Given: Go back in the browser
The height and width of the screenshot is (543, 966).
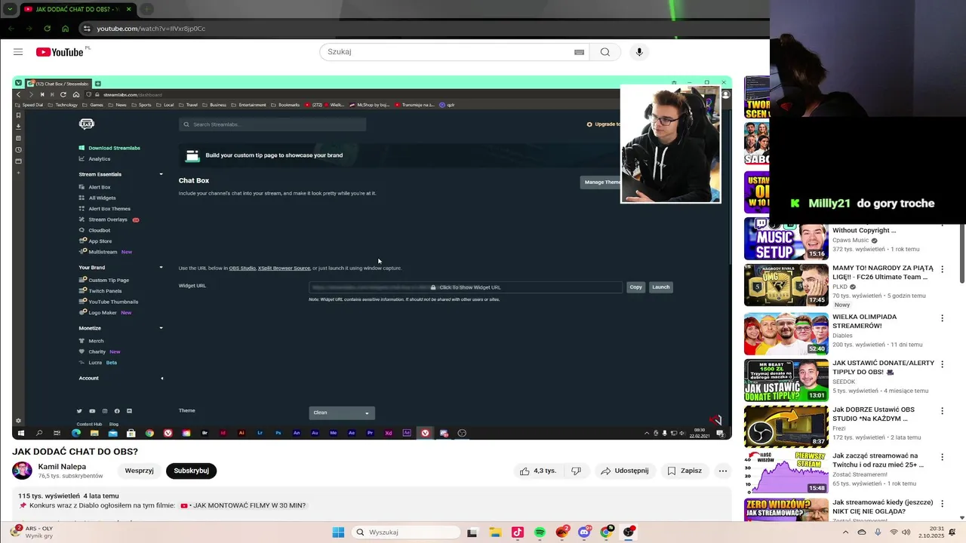Looking at the screenshot, I should point(11,29).
